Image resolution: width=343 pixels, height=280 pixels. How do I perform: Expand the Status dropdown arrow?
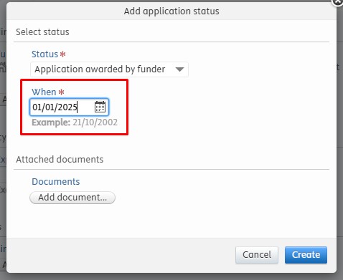179,69
